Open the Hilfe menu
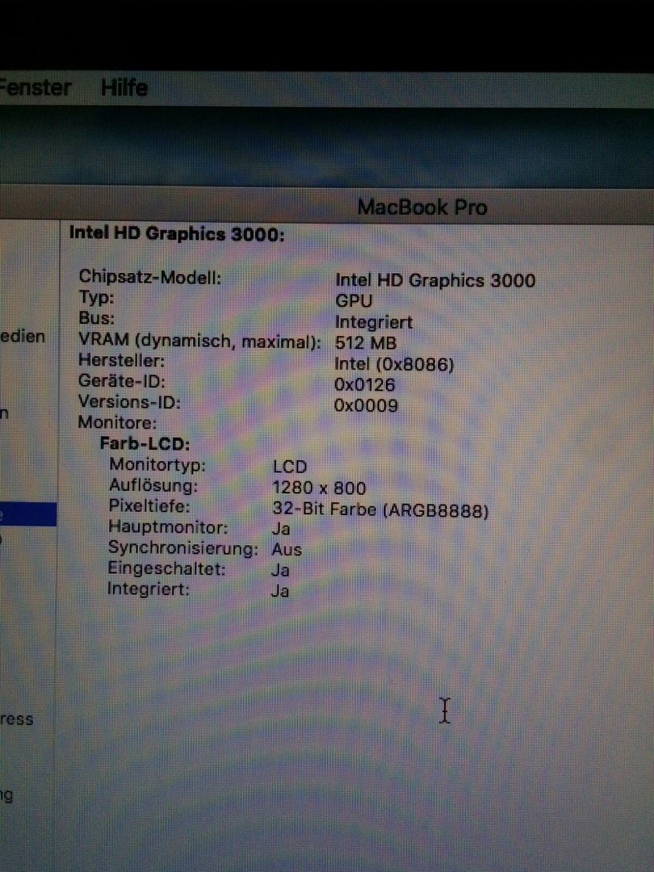 124,88
